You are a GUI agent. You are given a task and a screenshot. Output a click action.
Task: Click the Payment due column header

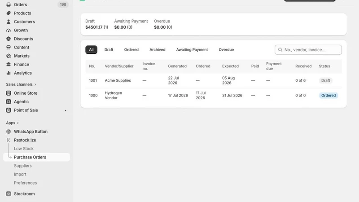tap(274, 66)
